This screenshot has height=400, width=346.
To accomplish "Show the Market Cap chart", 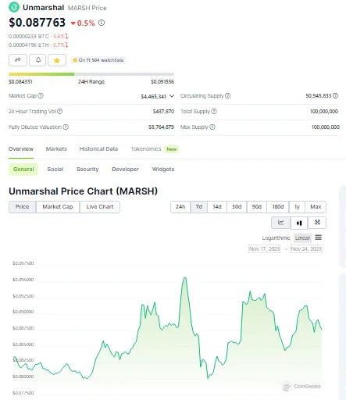I will point(58,207).
